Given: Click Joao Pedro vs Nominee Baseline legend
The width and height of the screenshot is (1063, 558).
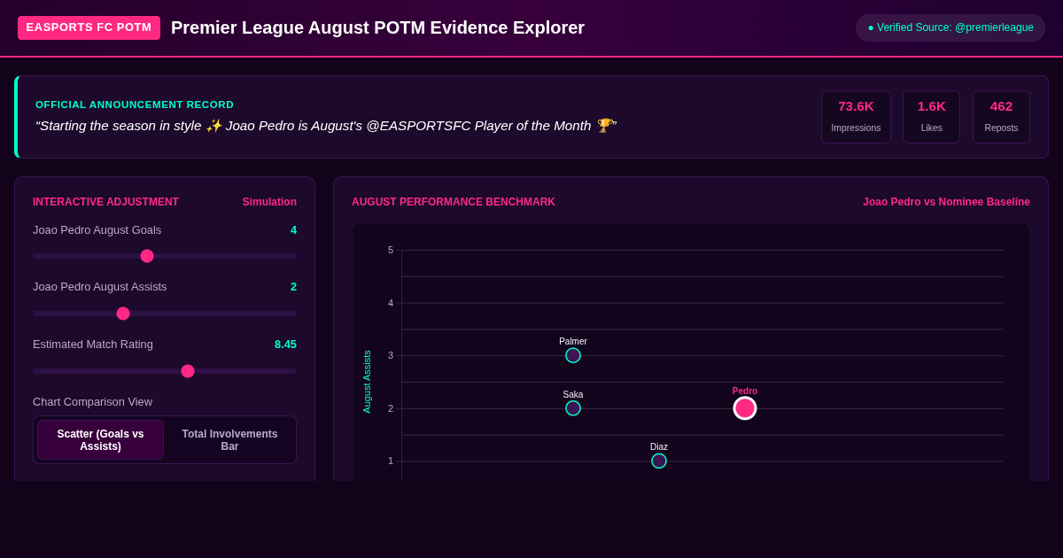Looking at the screenshot, I should click(x=946, y=202).
